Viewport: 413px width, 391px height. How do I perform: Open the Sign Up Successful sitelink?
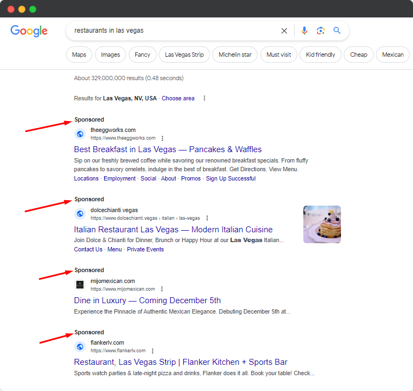coord(231,178)
